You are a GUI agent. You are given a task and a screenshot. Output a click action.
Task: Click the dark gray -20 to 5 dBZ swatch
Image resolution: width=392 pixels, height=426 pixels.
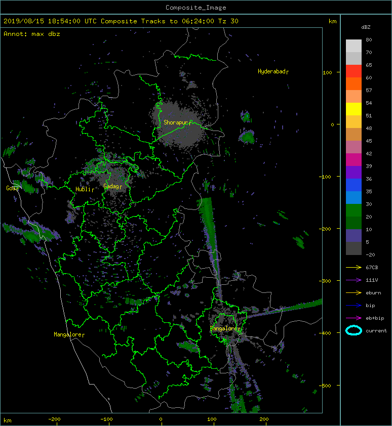click(x=354, y=248)
